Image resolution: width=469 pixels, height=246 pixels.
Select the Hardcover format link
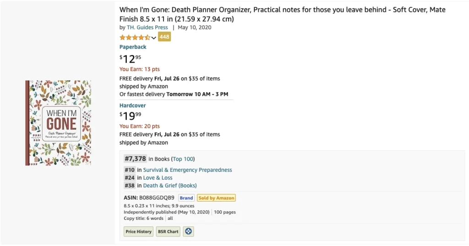[x=132, y=105]
